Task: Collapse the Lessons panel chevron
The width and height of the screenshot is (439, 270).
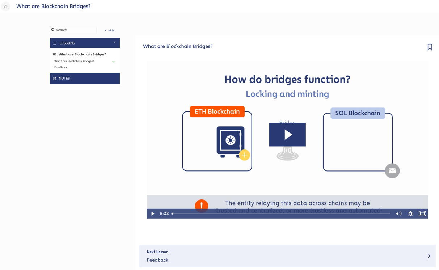Action: click(114, 43)
